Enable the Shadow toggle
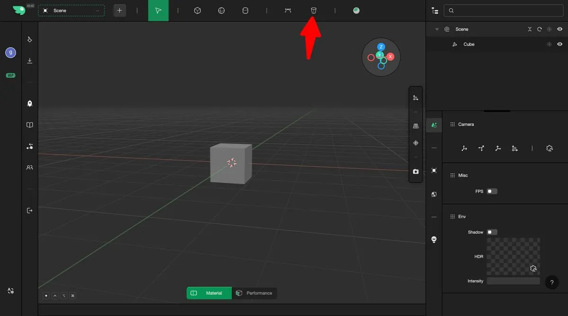Viewport: 568px width, 316px height. (x=492, y=232)
